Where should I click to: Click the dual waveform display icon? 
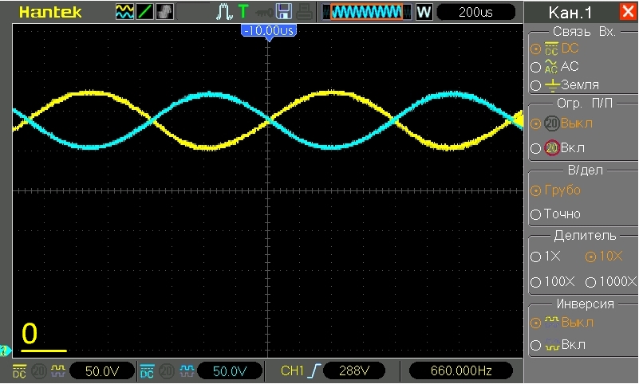pyautogui.click(x=124, y=12)
